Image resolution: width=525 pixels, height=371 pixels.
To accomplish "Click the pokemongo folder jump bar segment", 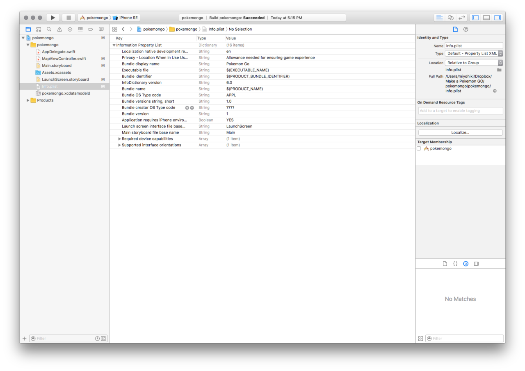I will 183,29.
